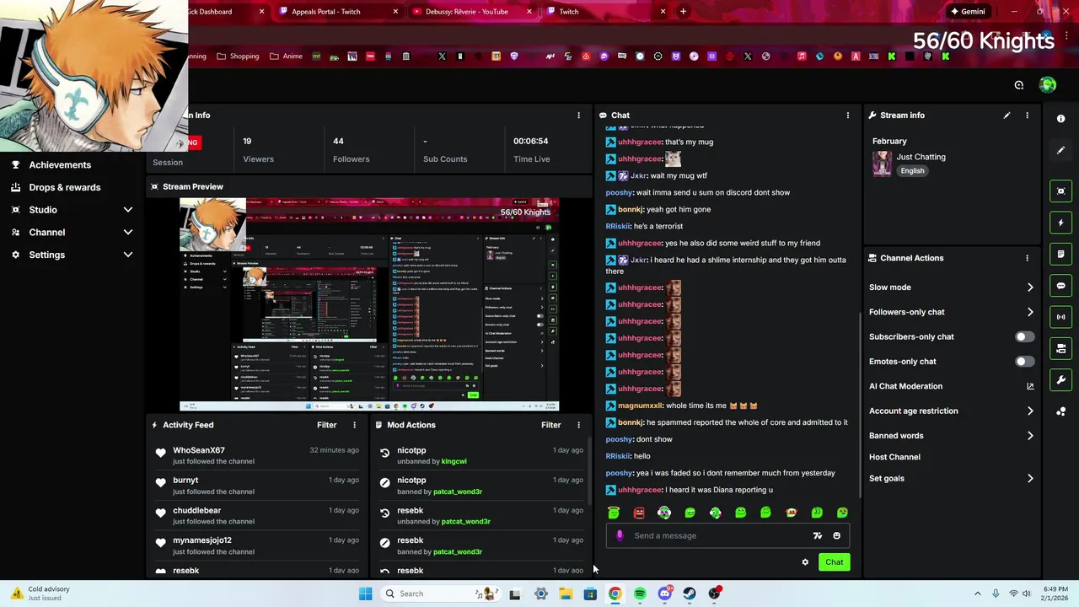
Task: Click the profile avatar at top right
Action: click(x=1048, y=84)
